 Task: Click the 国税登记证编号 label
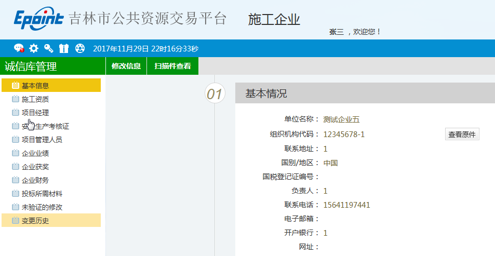click(291, 177)
